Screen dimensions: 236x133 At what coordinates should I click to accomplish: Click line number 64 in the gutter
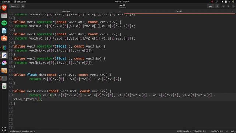pos(11,71)
